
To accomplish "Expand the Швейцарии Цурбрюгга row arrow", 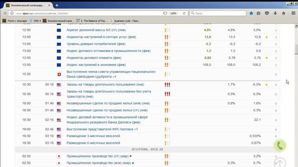I will tap(276, 74).
